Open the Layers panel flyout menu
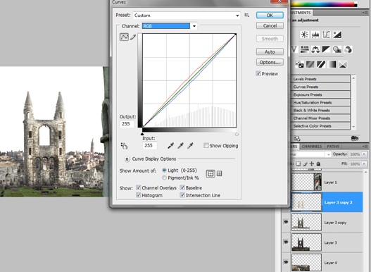 coord(365,146)
